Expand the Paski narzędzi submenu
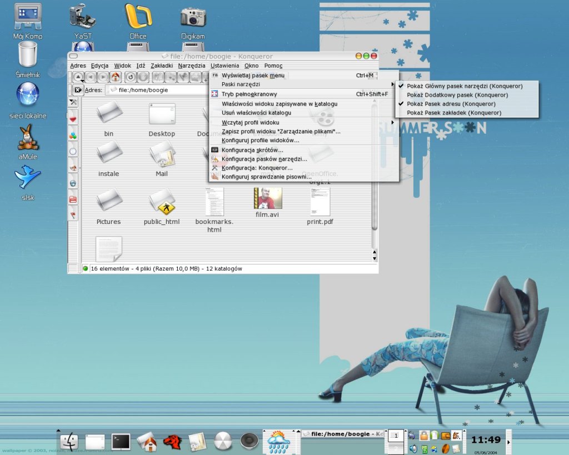Image resolution: width=569 pixels, height=455 pixels. coord(304,84)
